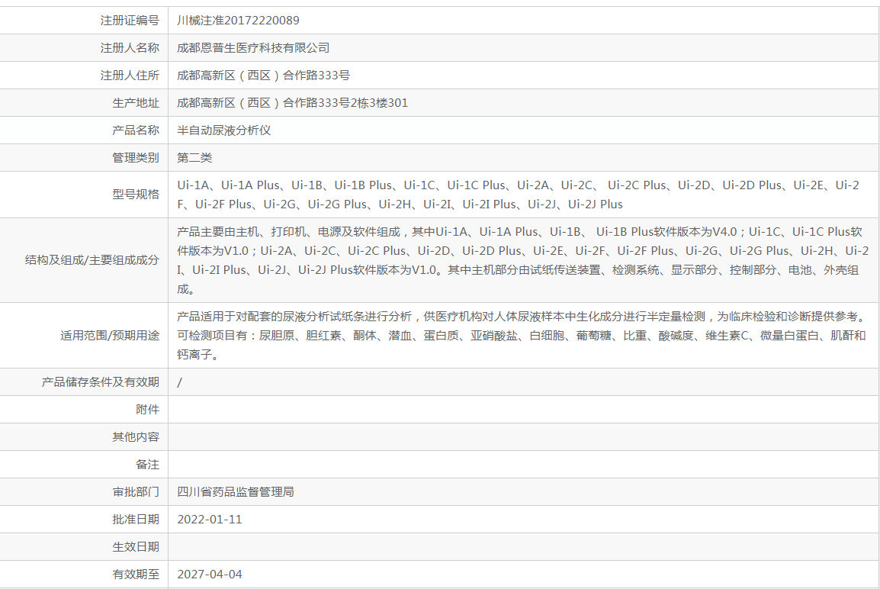
Task: Select production address ending 2栋3楼301
Action: pyautogui.click(x=292, y=103)
